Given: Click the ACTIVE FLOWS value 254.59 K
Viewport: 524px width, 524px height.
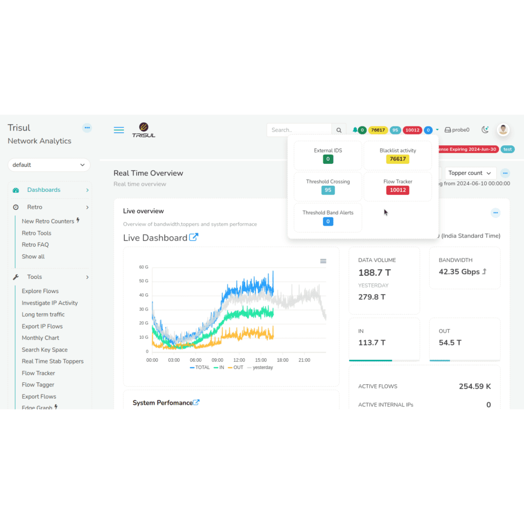Looking at the screenshot, I should (x=474, y=386).
